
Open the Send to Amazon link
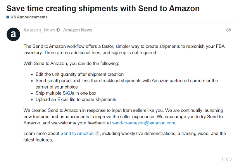pos(77,134)
